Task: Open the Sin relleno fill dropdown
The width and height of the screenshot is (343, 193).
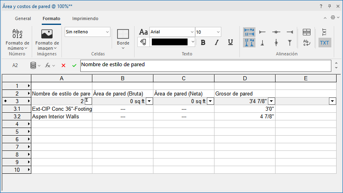Action: tap(87, 32)
